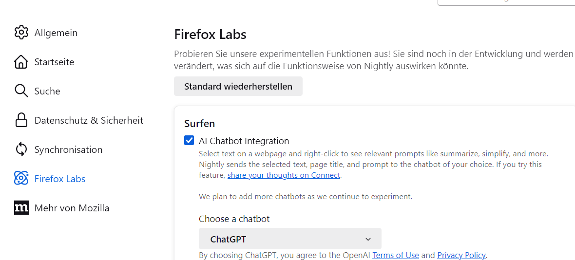This screenshot has width=575, height=260.
Task: Open the Datenschutz & Sicherheit text label
Action: [89, 120]
